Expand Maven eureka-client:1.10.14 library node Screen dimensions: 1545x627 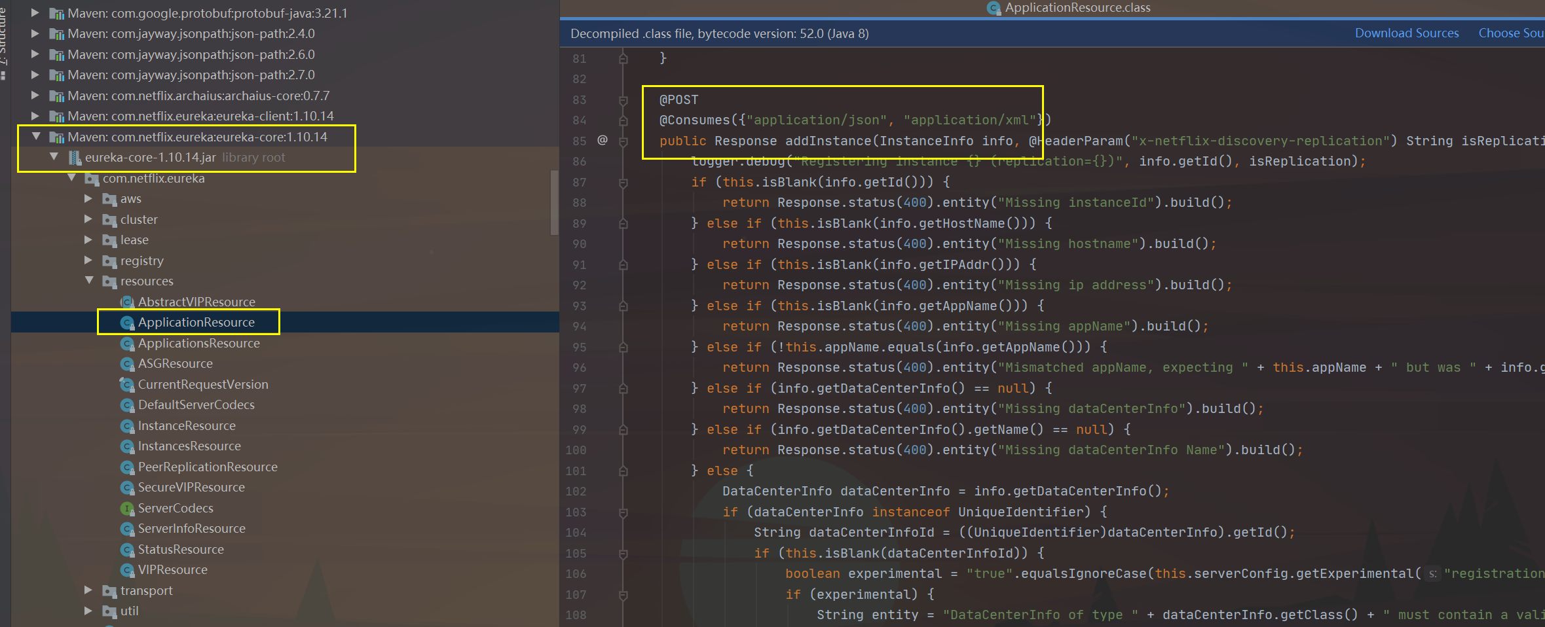point(35,116)
